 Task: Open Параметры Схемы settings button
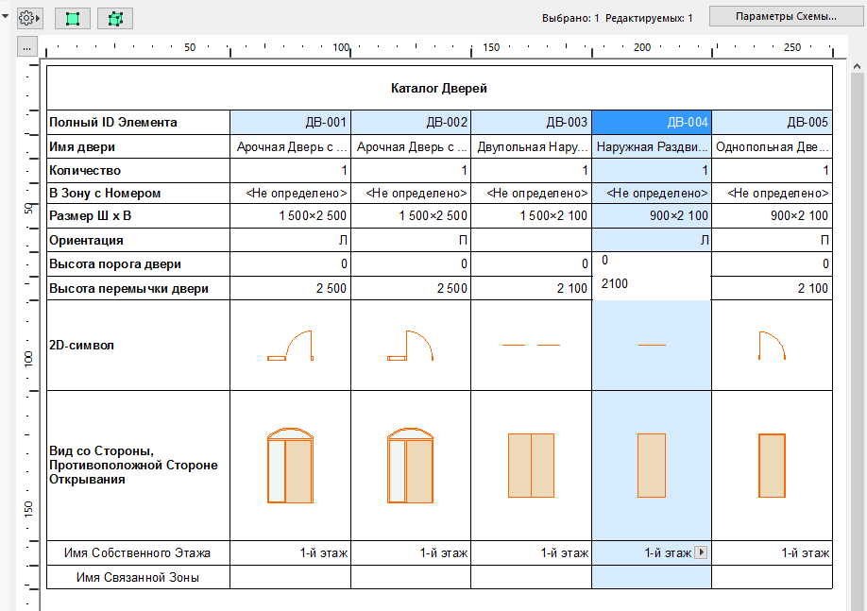click(787, 17)
